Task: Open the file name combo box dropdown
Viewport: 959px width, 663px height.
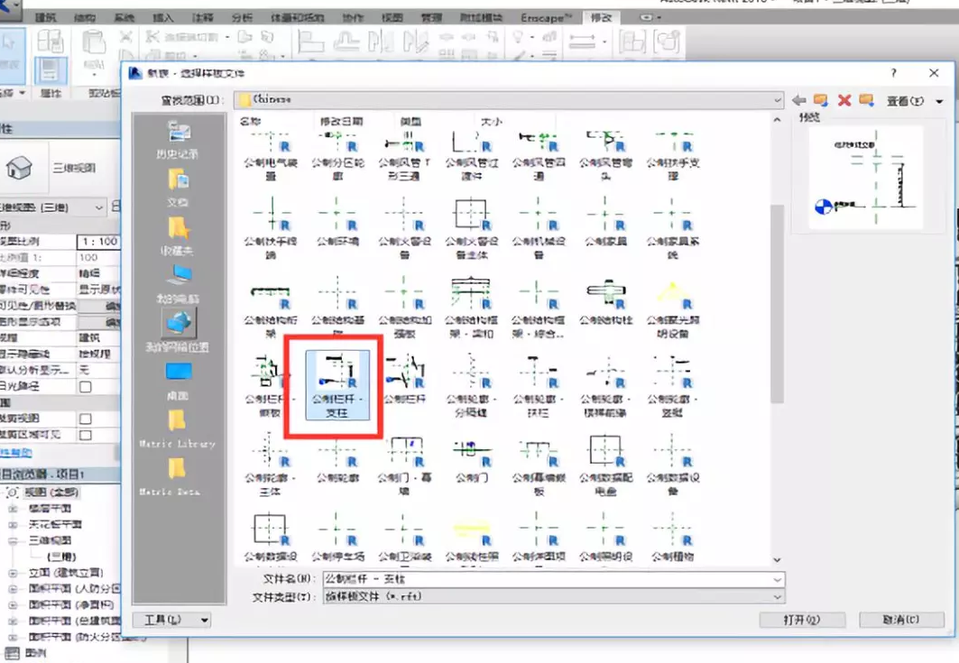Action: (x=777, y=579)
